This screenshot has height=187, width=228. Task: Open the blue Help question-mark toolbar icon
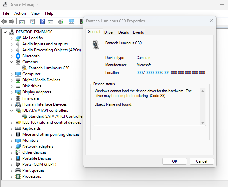click(x=42, y=21)
